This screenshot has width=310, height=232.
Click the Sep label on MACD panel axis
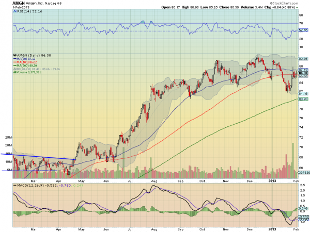click(x=180, y=229)
